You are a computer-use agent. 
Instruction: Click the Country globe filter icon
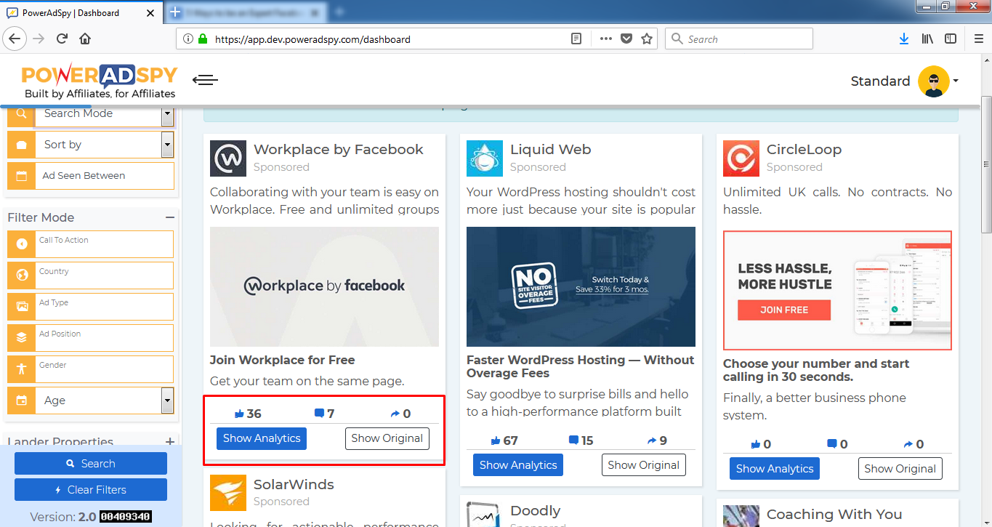(x=22, y=275)
